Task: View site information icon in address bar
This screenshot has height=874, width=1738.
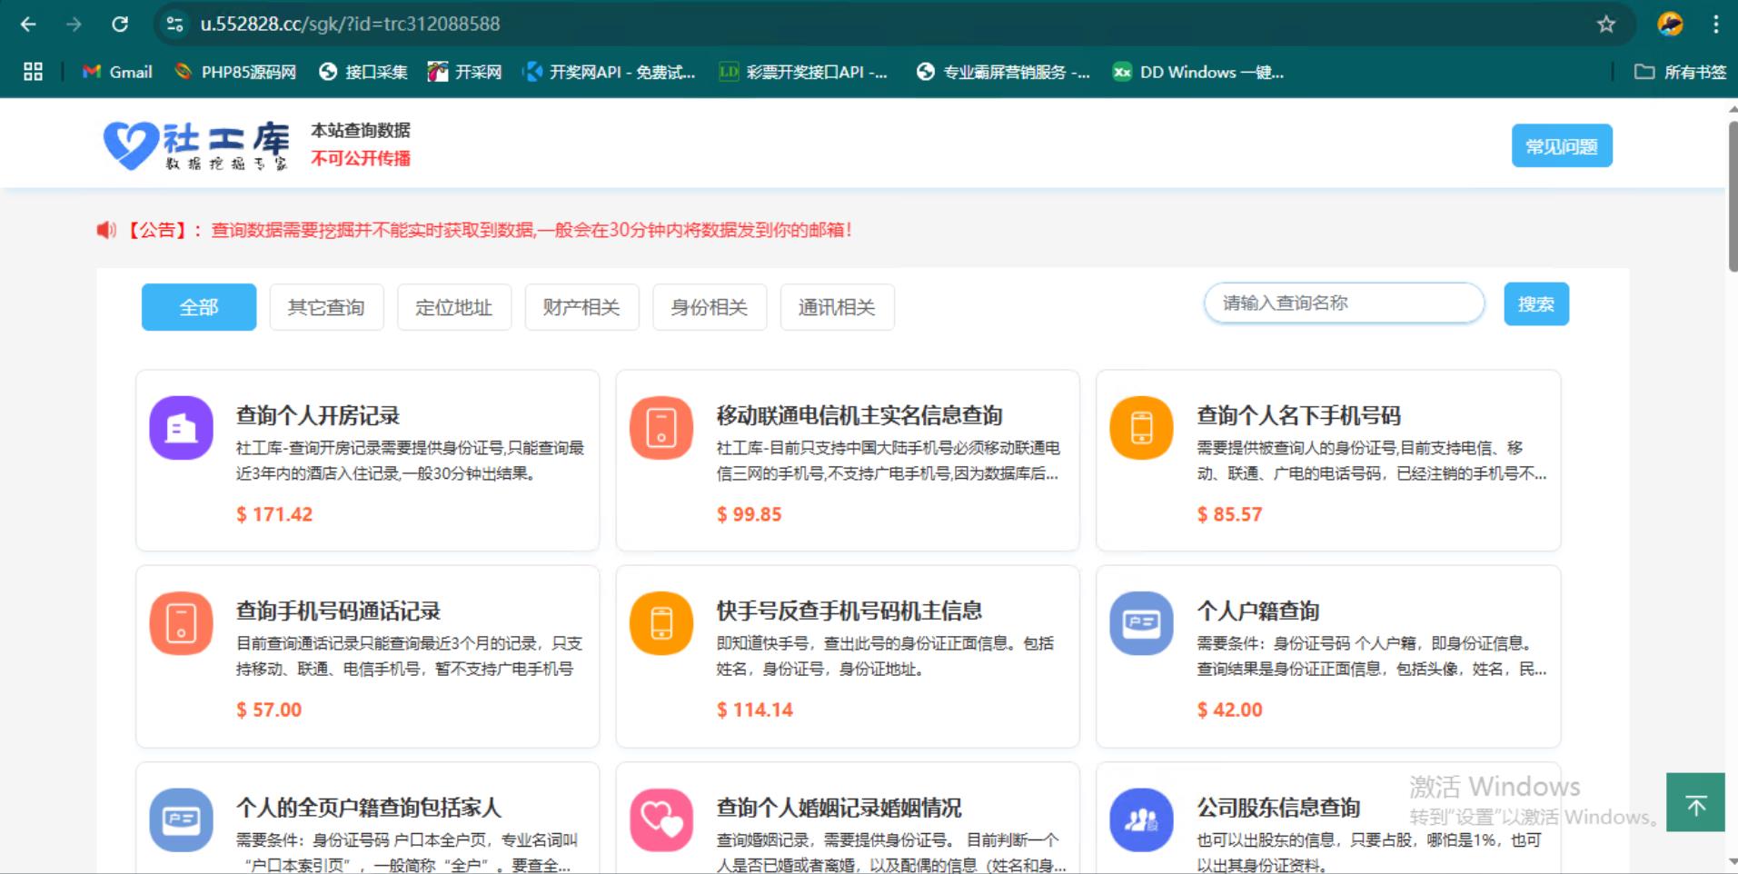Action: point(174,25)
